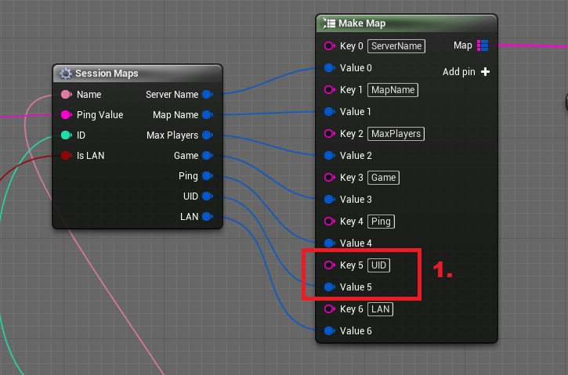
Task: Select the Make Map node title
Action: pyautogui.click(x=362, y=23)
